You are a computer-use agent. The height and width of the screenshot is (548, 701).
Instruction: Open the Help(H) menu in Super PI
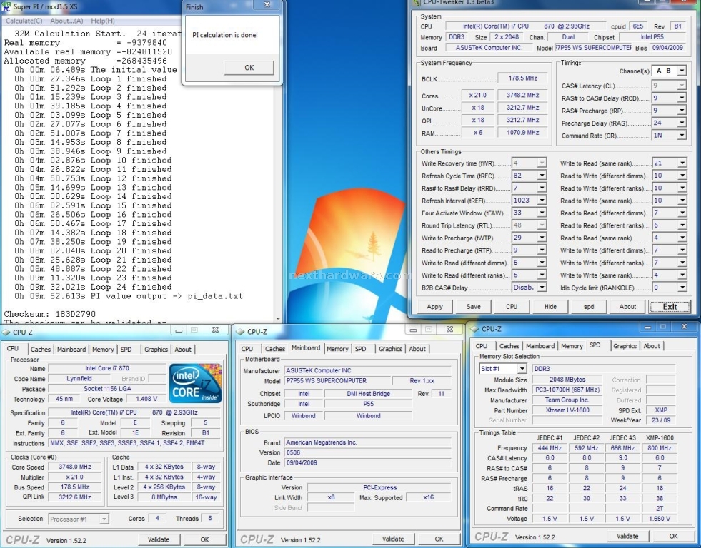(103, 21)
